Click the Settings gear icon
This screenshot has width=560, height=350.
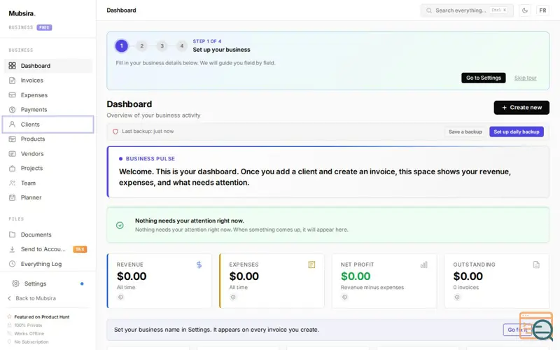click(x=15, y=283)
